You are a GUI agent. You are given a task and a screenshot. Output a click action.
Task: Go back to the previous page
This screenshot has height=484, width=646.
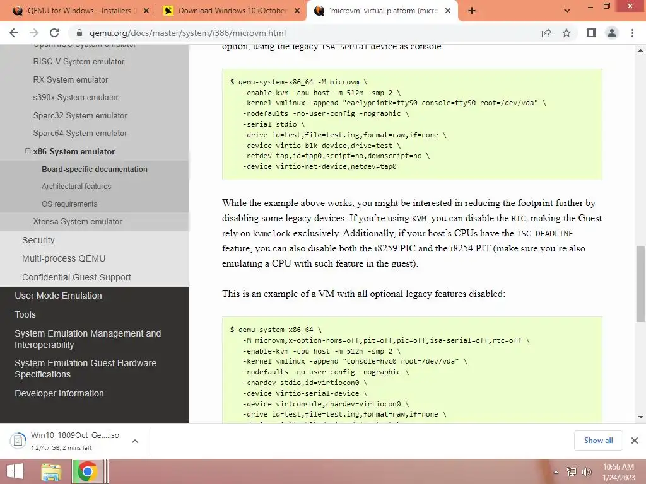click(x=14, y=33)
